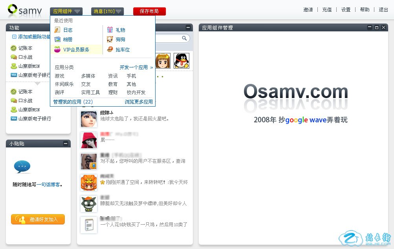Open the 日志 app icon in recent list

click(x=57, y=30)
